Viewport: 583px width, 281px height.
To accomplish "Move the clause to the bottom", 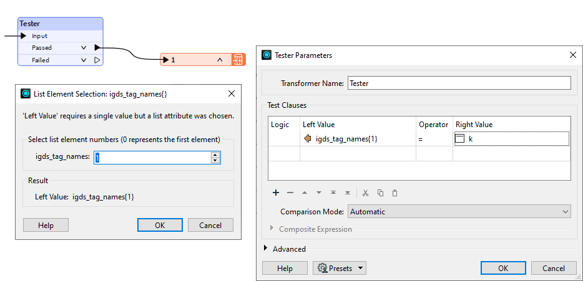I will 348,193.
